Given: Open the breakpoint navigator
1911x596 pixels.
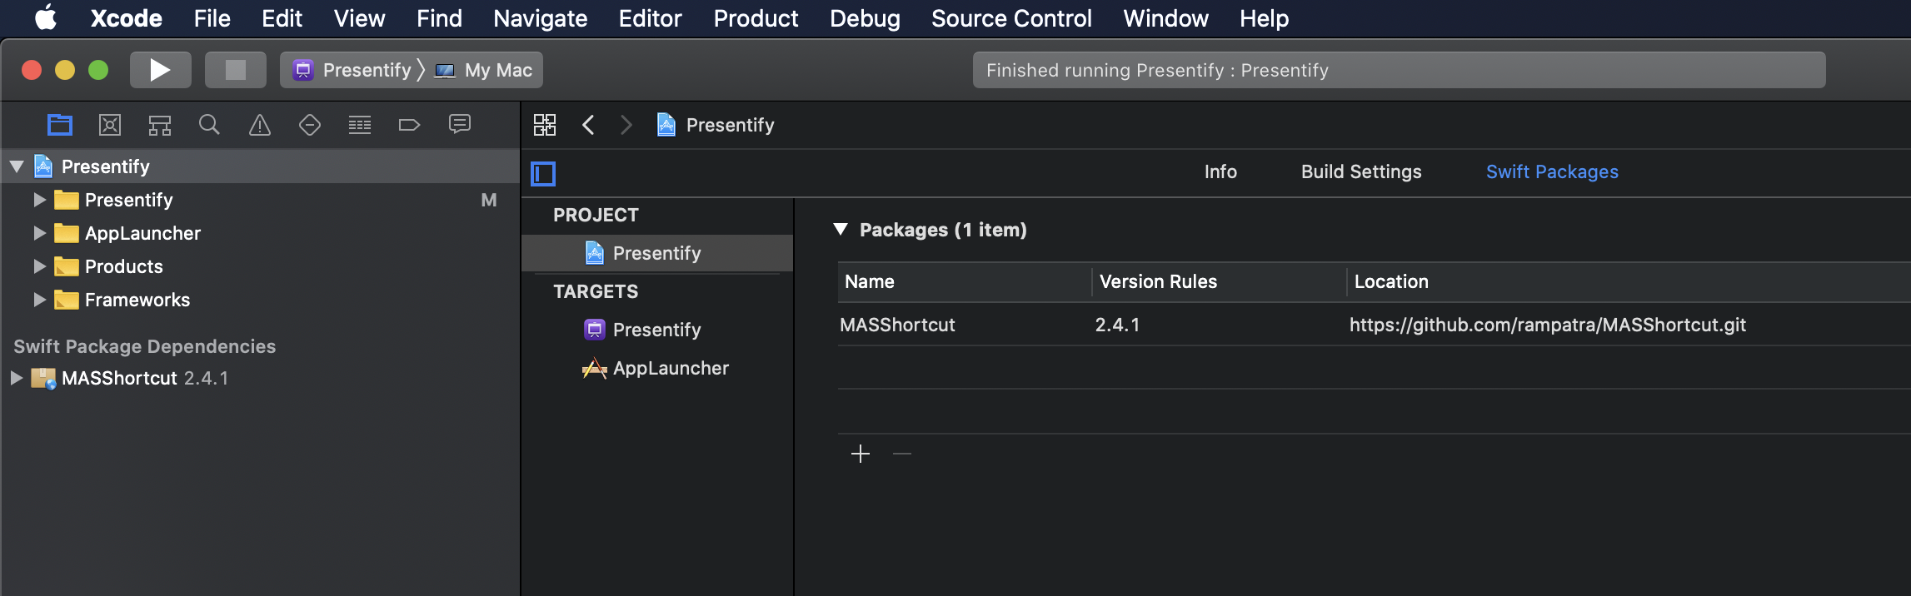Looking at the screenshot, I should tap(409, 125).
